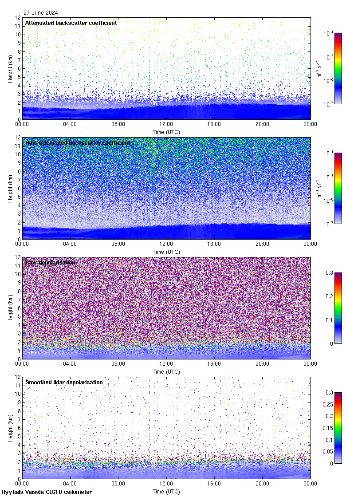Click the 'm-1 sr-1' unit label beside the top color bar
Screen dimensions: 346x497
pos(319,68)
